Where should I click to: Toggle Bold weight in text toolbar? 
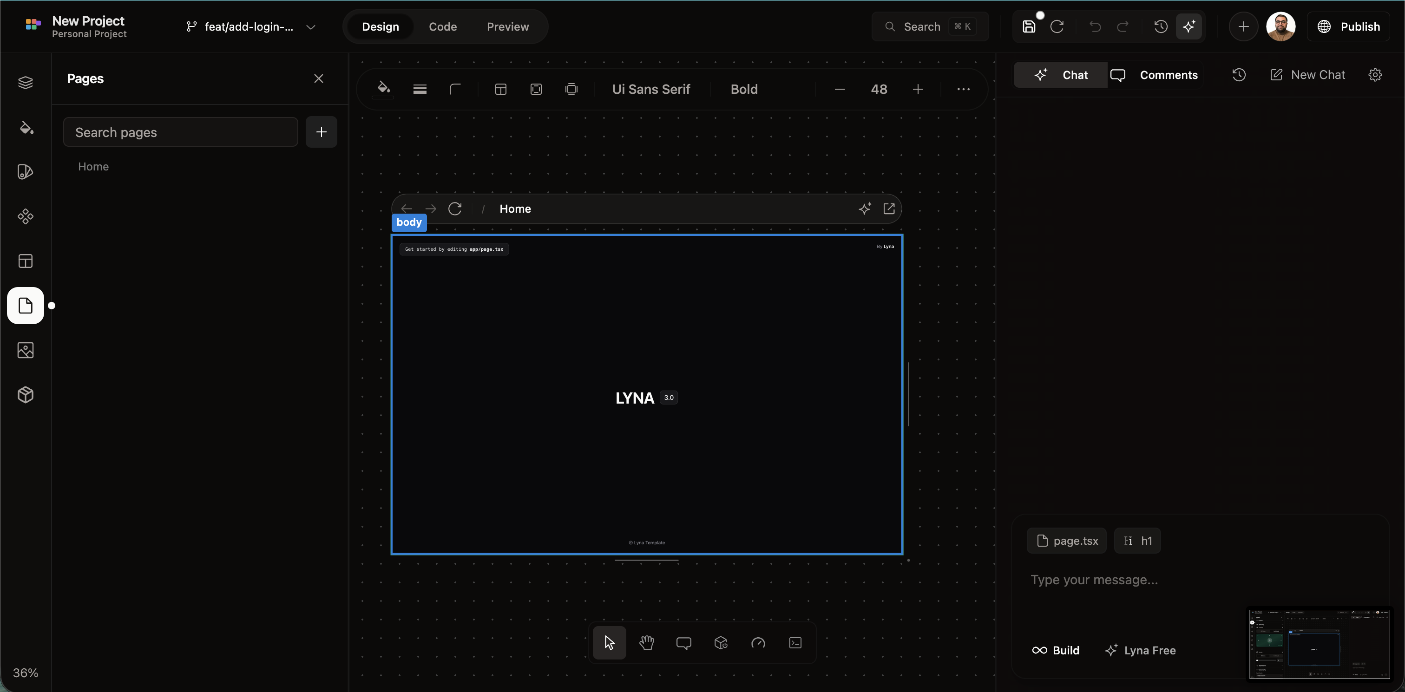[x=744, y=89]
